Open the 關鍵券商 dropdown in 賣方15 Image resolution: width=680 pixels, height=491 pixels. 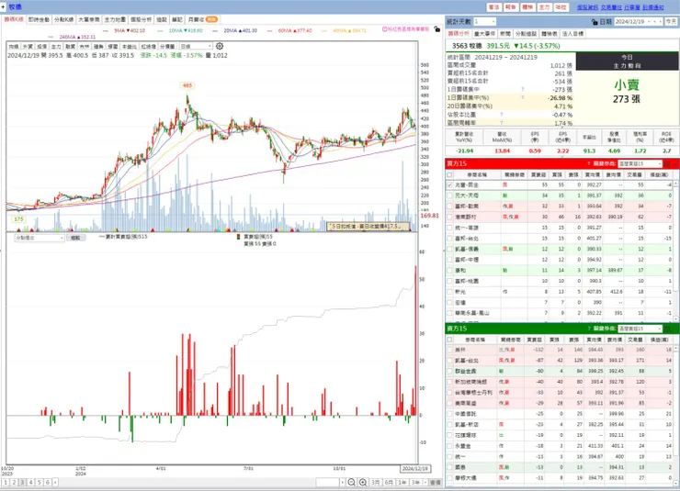640,329
